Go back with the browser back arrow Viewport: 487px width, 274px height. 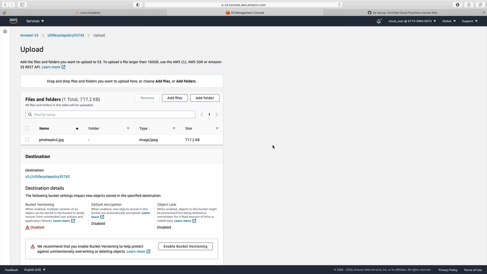[x=5, y=5]
